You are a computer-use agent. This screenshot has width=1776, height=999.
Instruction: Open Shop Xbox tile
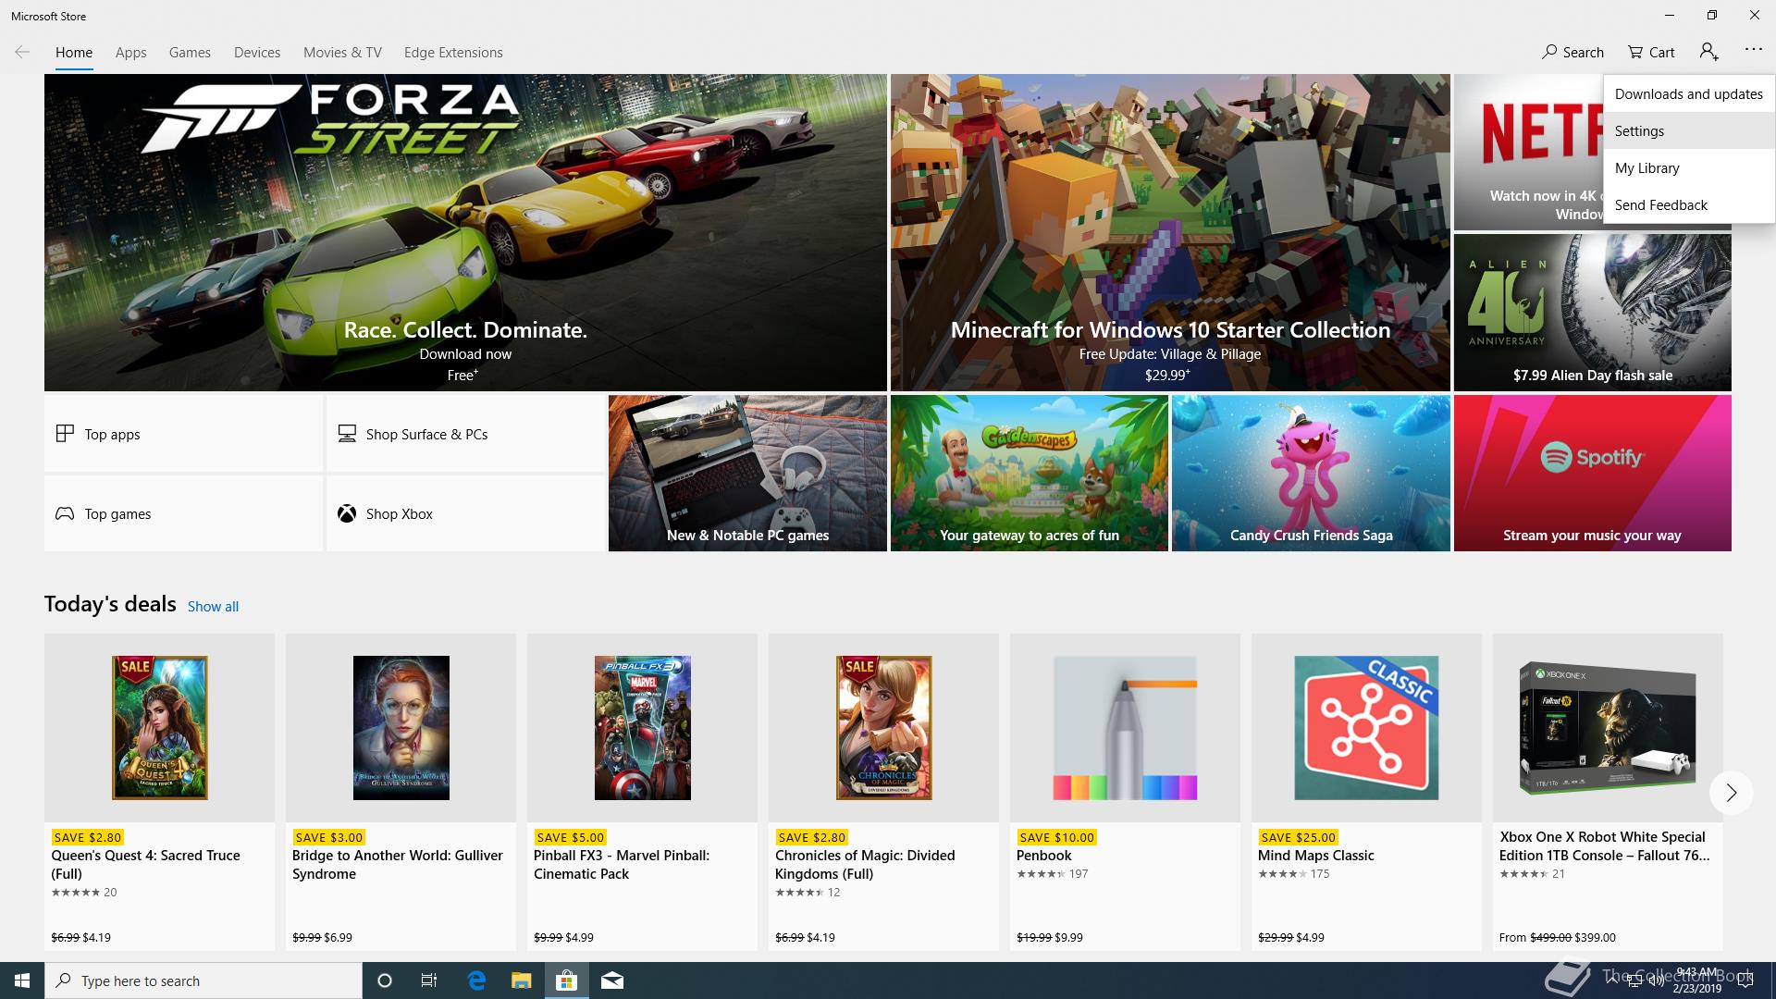coord(465,513)
